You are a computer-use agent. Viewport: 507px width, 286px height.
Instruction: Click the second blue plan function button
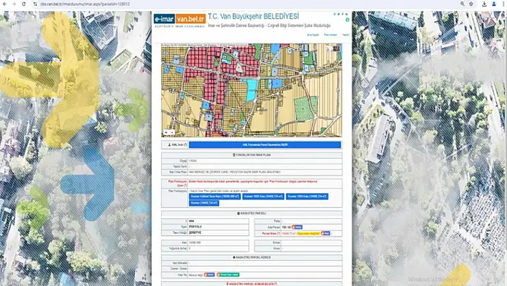263,196
